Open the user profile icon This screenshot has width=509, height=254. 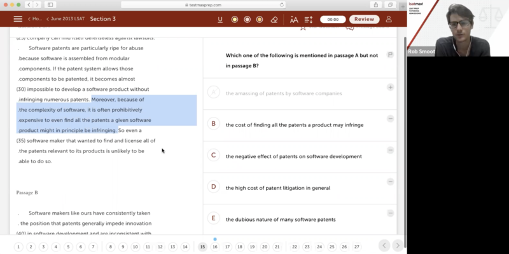(389, 19)
